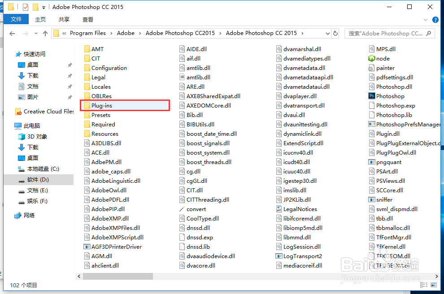
Task: Click the scroll right arrow
Action: 437,277
